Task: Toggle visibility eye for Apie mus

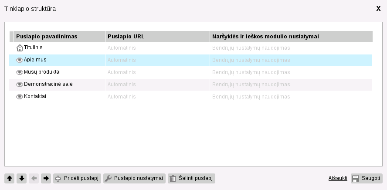Action: tap(20, 60)
